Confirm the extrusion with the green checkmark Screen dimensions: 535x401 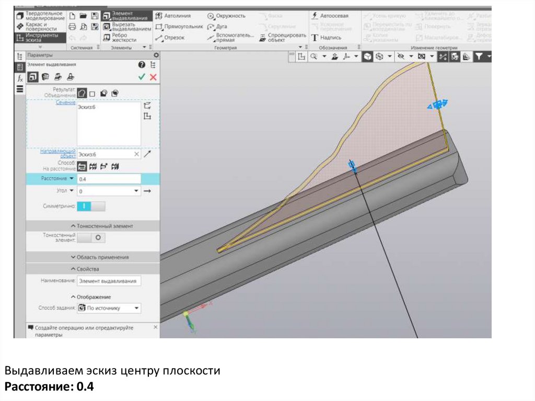(142, 77)
